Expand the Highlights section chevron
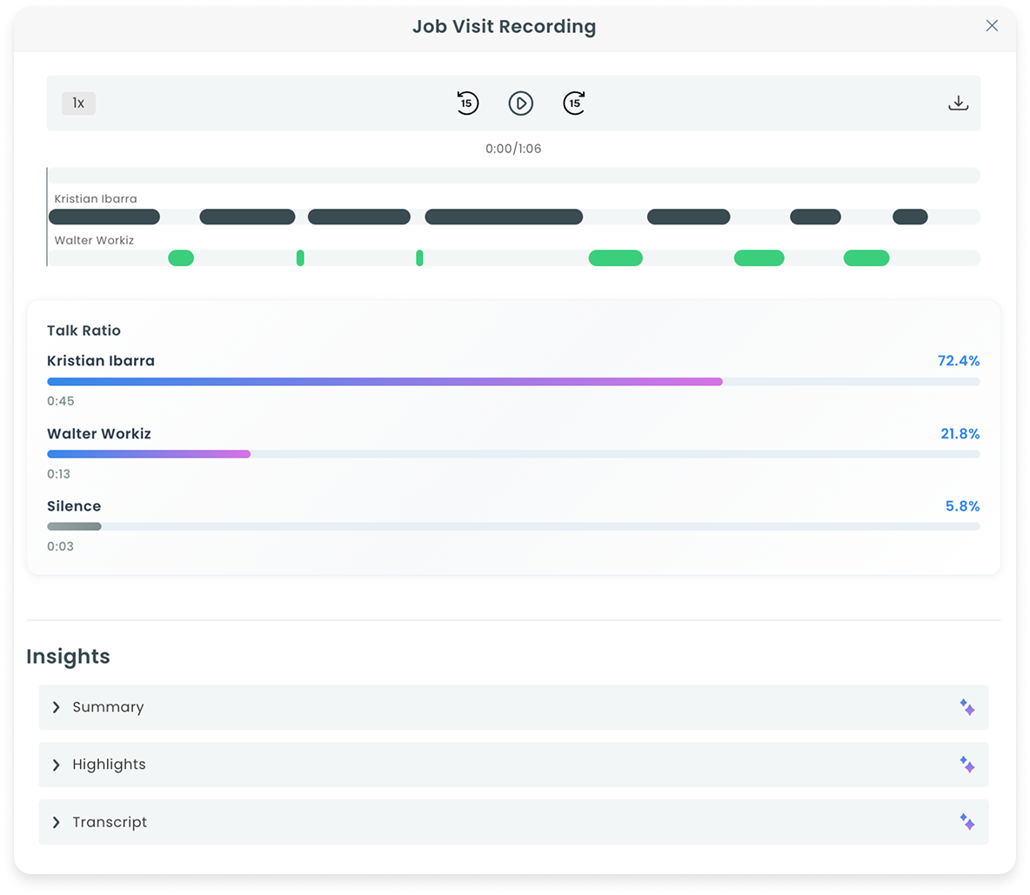 [x=57, y=765]
